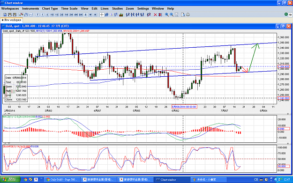The width and height of the screenshot is (293, 183).
Task: Click the first save workspace disk icon
Action: [10, 15]
